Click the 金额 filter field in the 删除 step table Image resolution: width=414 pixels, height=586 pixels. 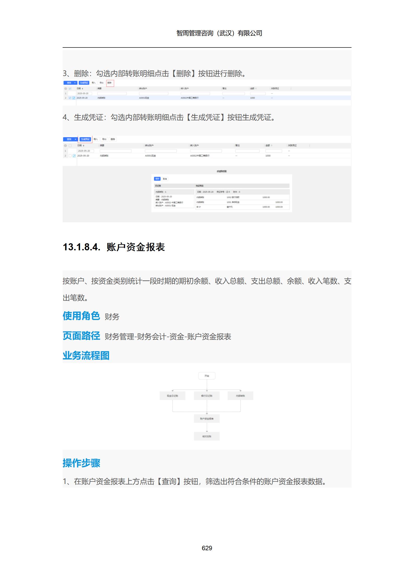click(x=258, y=93)
